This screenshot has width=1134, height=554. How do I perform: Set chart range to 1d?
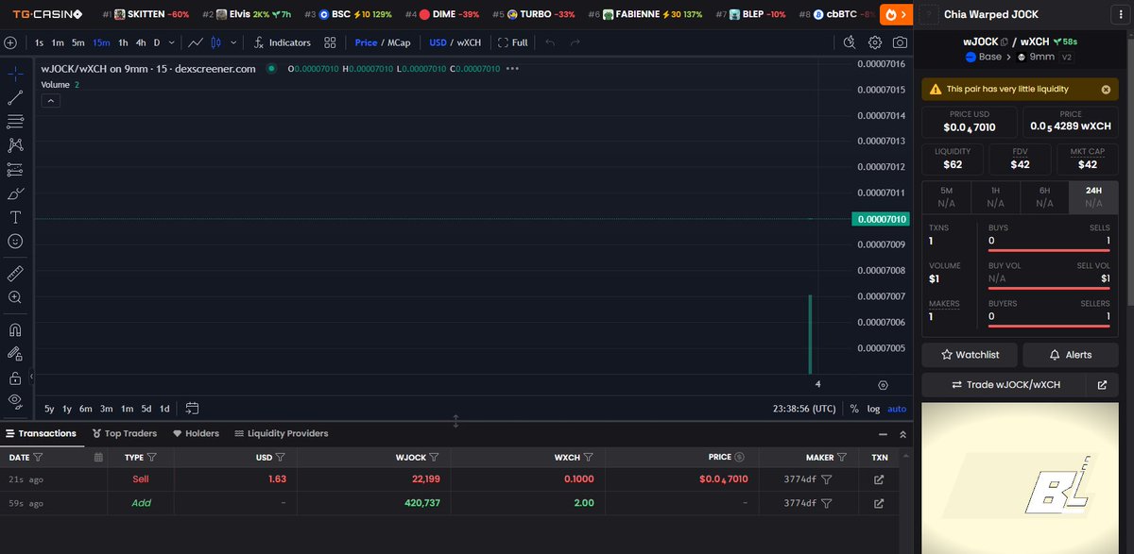tap(164, 409)
